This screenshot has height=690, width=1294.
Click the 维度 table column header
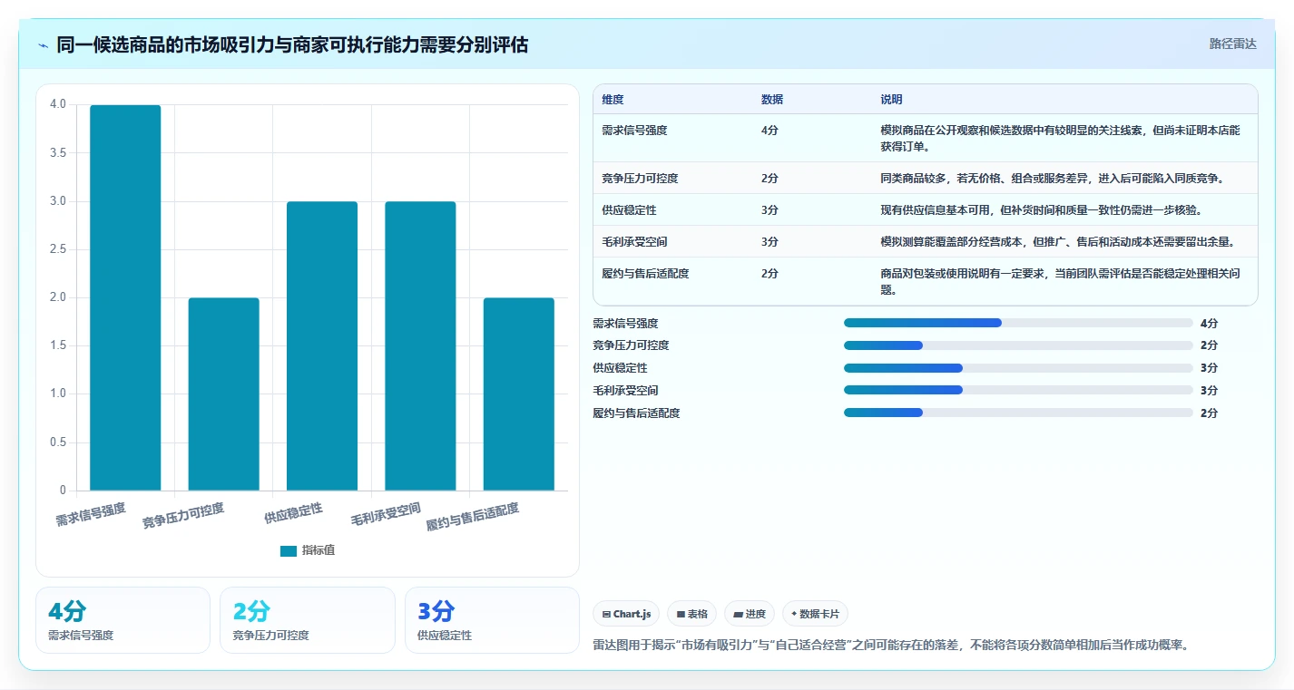[x=613, y=100]
